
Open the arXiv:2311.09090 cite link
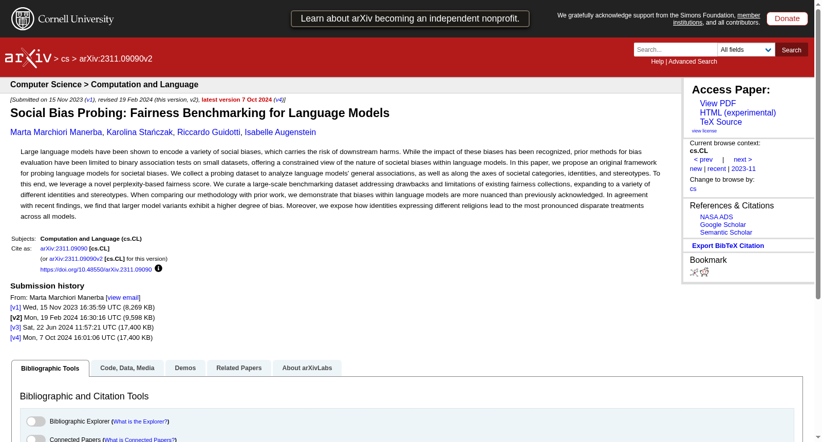click(x=64, y=248)
